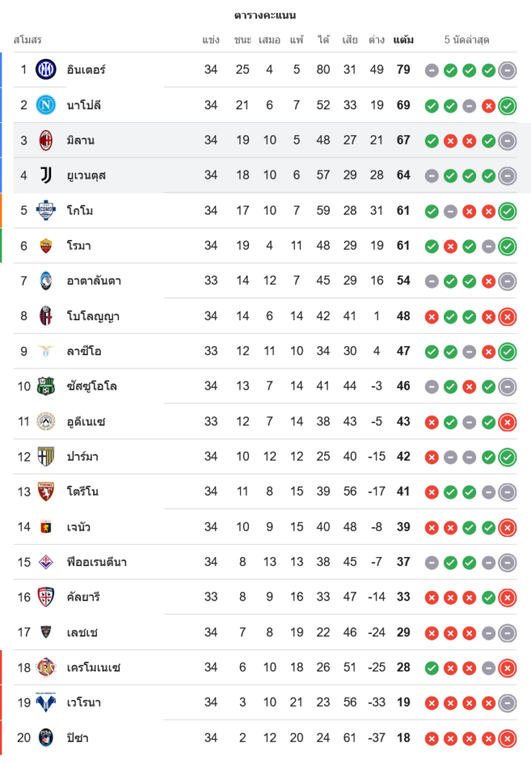
Task: Select the ฟิออเรนตินา team name
Action: tap(97, 562)
